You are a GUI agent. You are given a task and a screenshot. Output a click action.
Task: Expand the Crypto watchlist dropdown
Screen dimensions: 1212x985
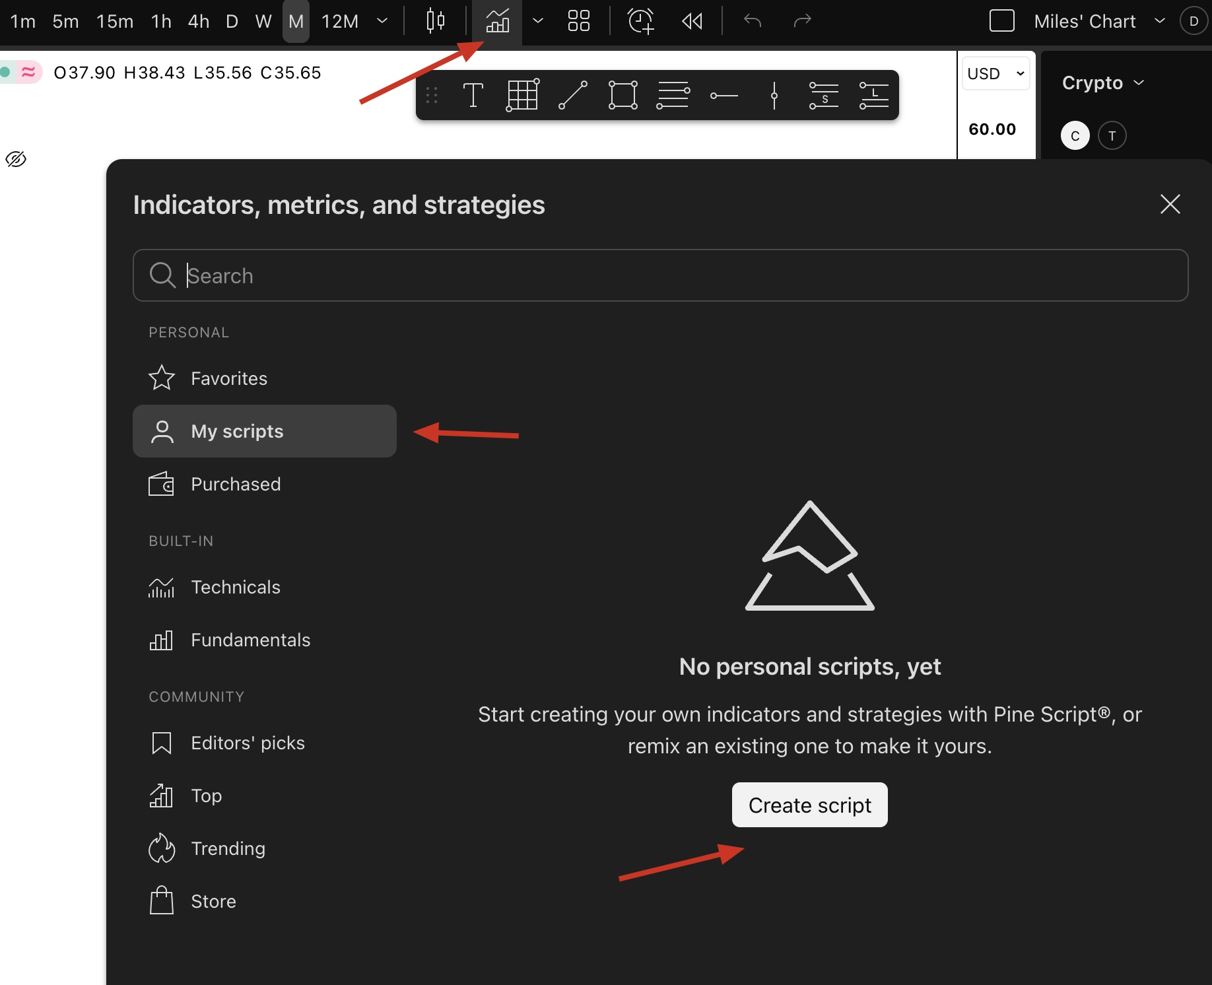(x=1102, y=83)
